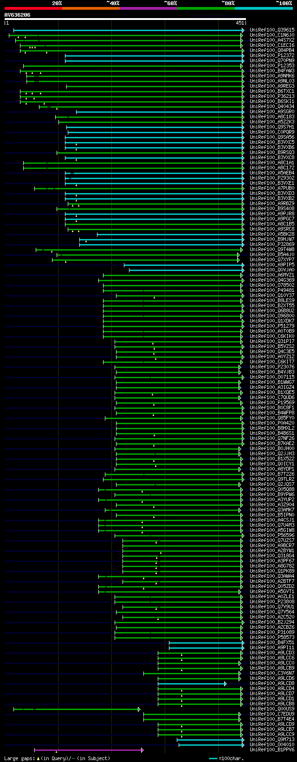Click the purple alignment bar for B1PPV6
Viewport: 297px width, 762px height.
click(x=89, y=749)
